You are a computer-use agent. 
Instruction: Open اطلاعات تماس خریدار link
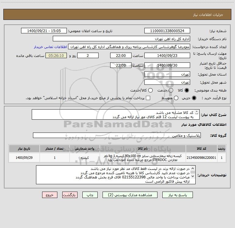[50, 47]
